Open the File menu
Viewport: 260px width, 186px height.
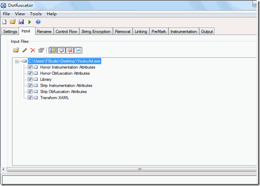[7, 14]
